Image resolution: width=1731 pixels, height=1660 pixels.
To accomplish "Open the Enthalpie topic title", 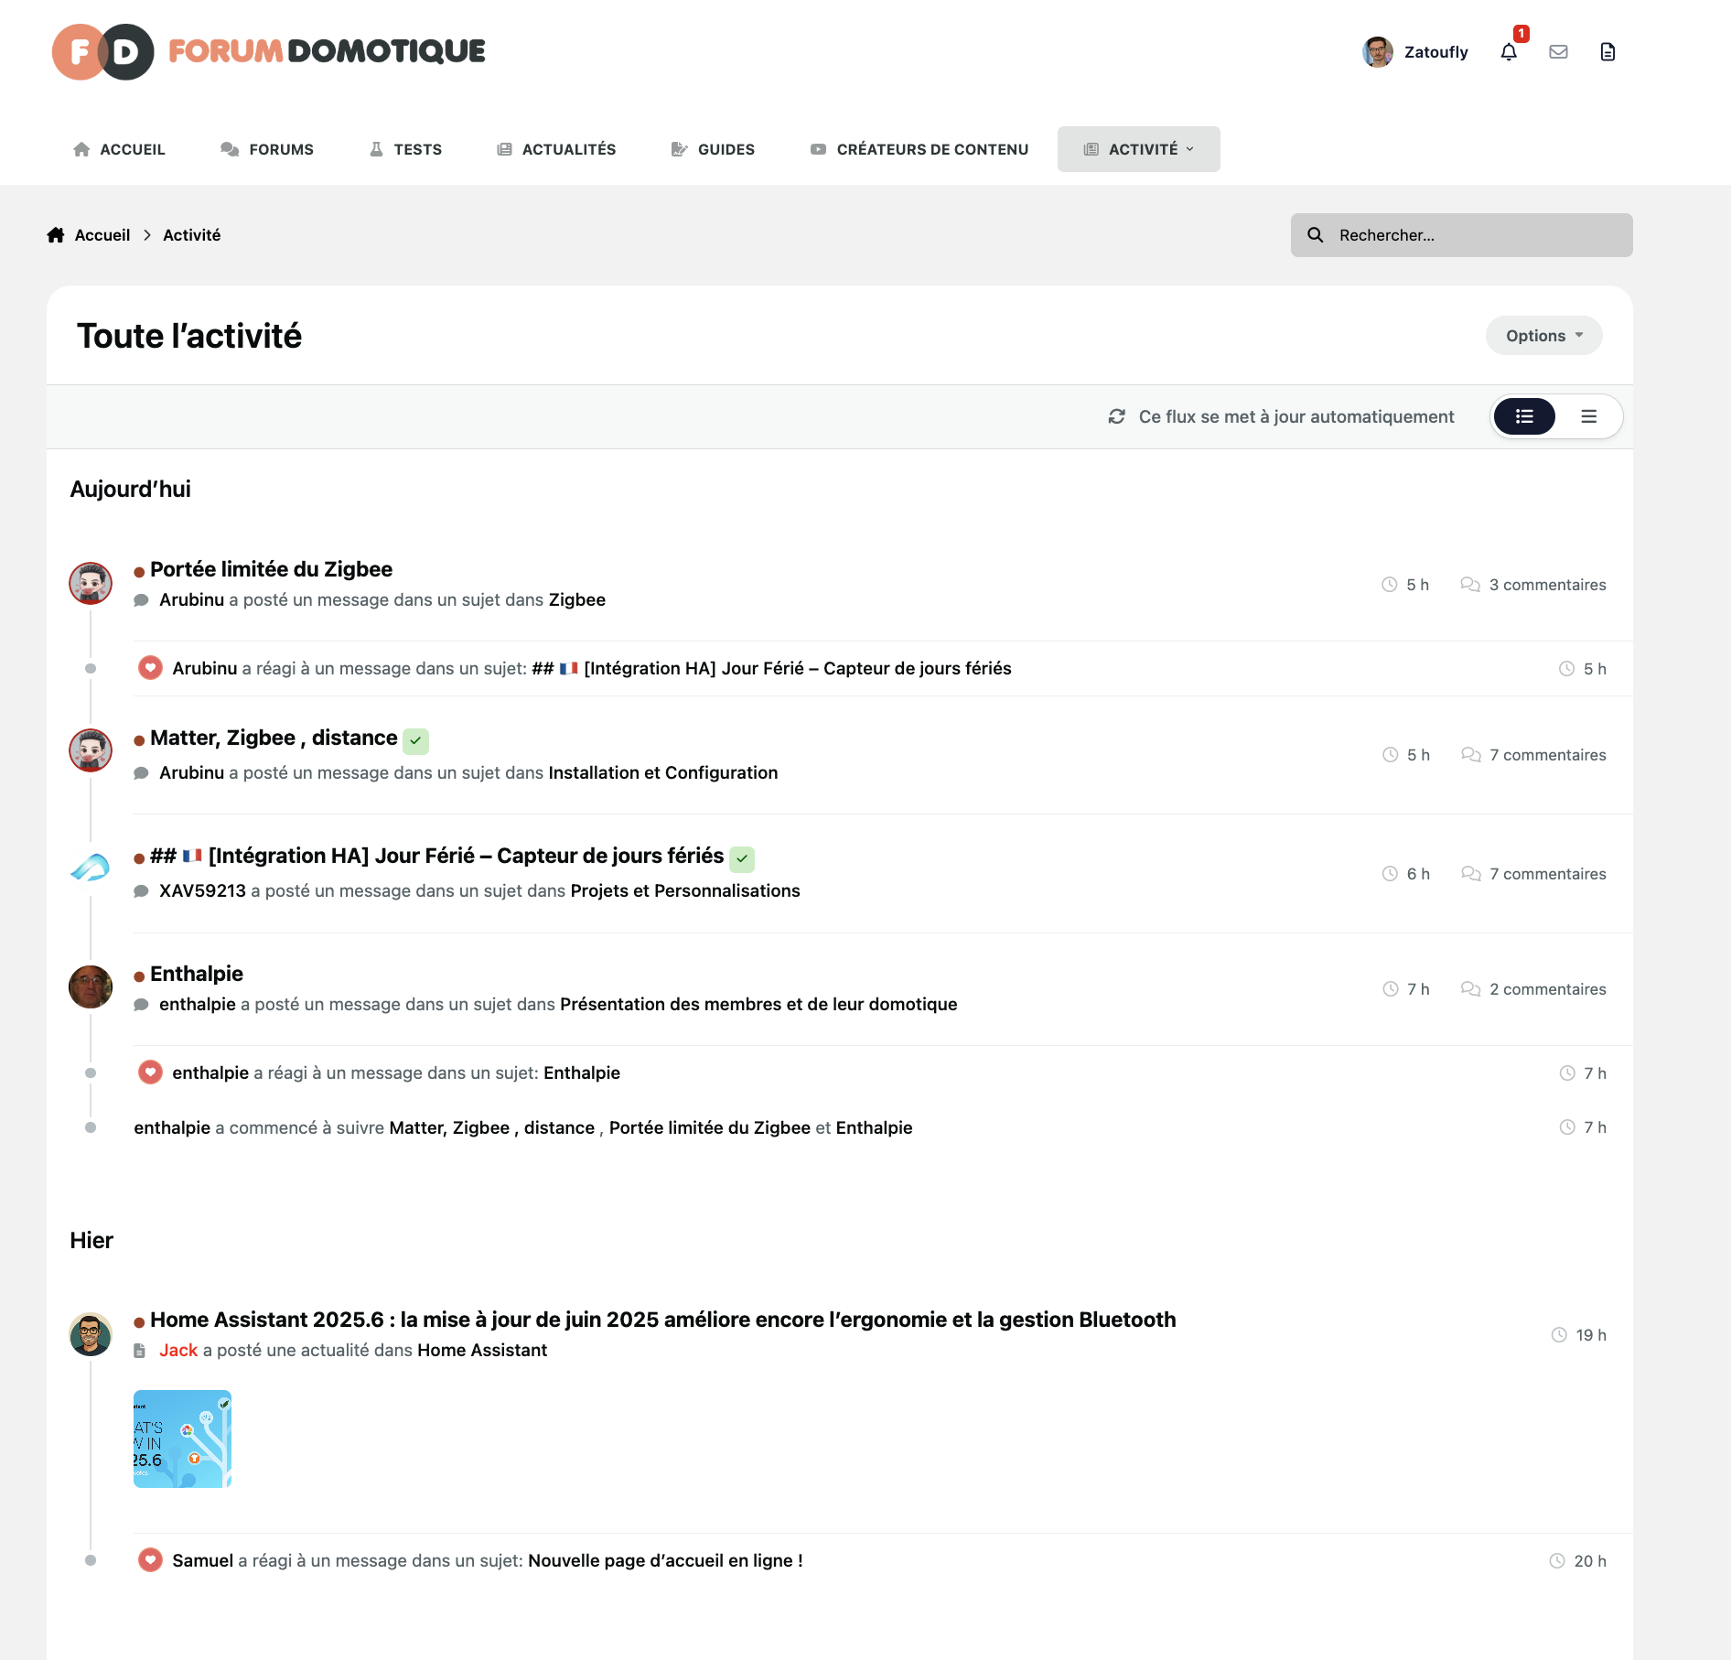I will (x=197, y=974).
